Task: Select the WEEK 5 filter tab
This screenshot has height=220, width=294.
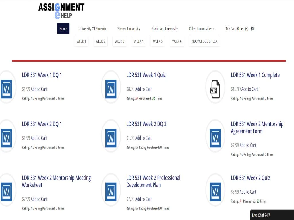Action: click(x=158, y=41)
